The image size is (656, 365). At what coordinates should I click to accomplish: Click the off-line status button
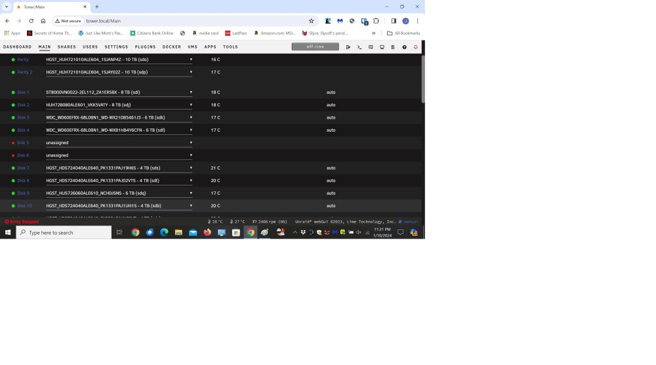[315, 47]
